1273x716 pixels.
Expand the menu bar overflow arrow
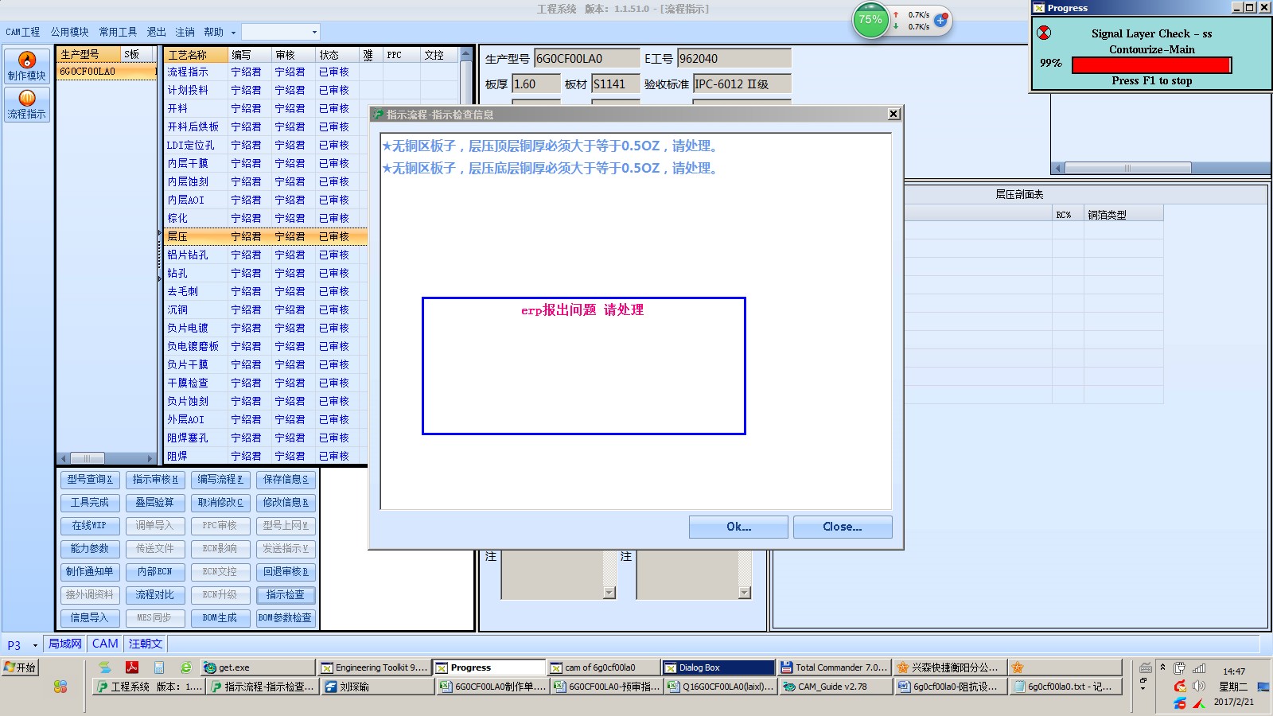coord(233,33)
